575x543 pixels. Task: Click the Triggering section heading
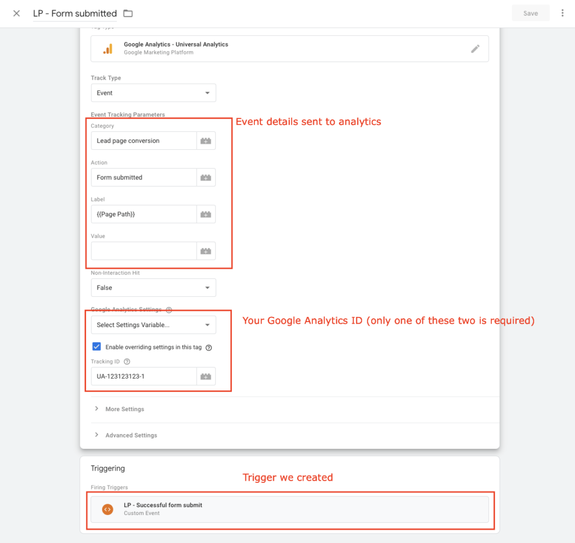click(108, 468)
